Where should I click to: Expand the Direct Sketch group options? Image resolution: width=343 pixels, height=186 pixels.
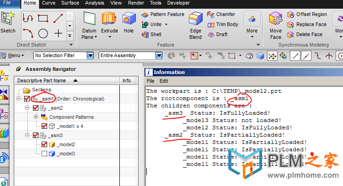tap(71, 45)
